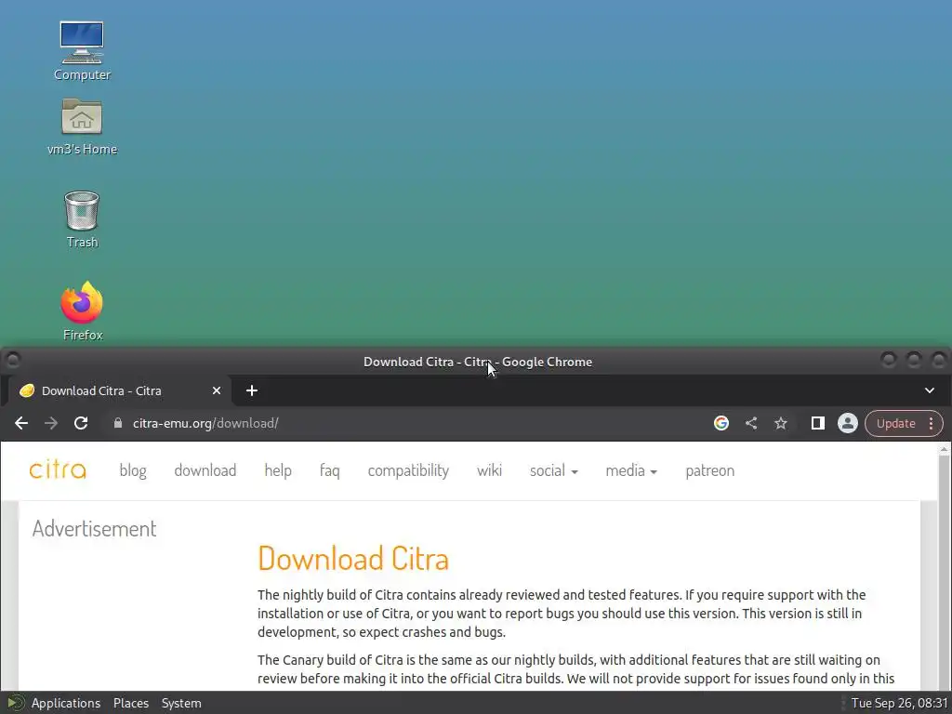This screenshot has height=714, width=952.
Task: Go to the wiki link
Action: click(489, 470)
